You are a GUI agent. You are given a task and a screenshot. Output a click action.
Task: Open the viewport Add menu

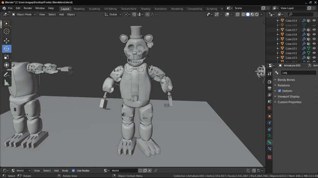tap(61, 14)
